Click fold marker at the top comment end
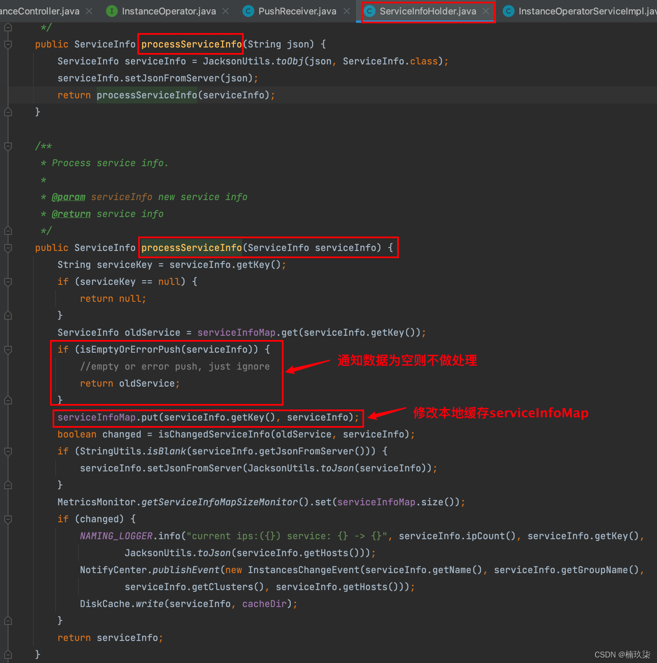 tap(8, 27)
